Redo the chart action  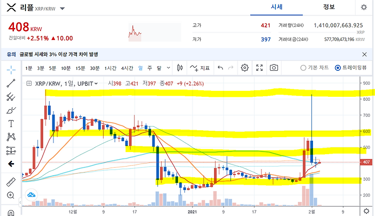point(230,68)
